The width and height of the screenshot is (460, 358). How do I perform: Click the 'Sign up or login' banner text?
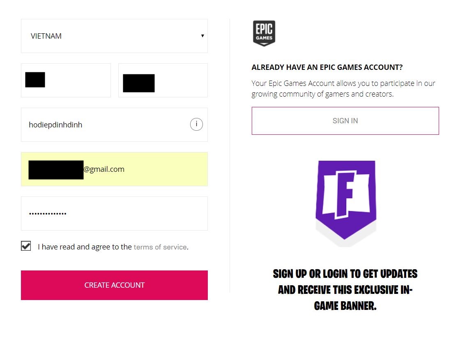tap(345, 290)
